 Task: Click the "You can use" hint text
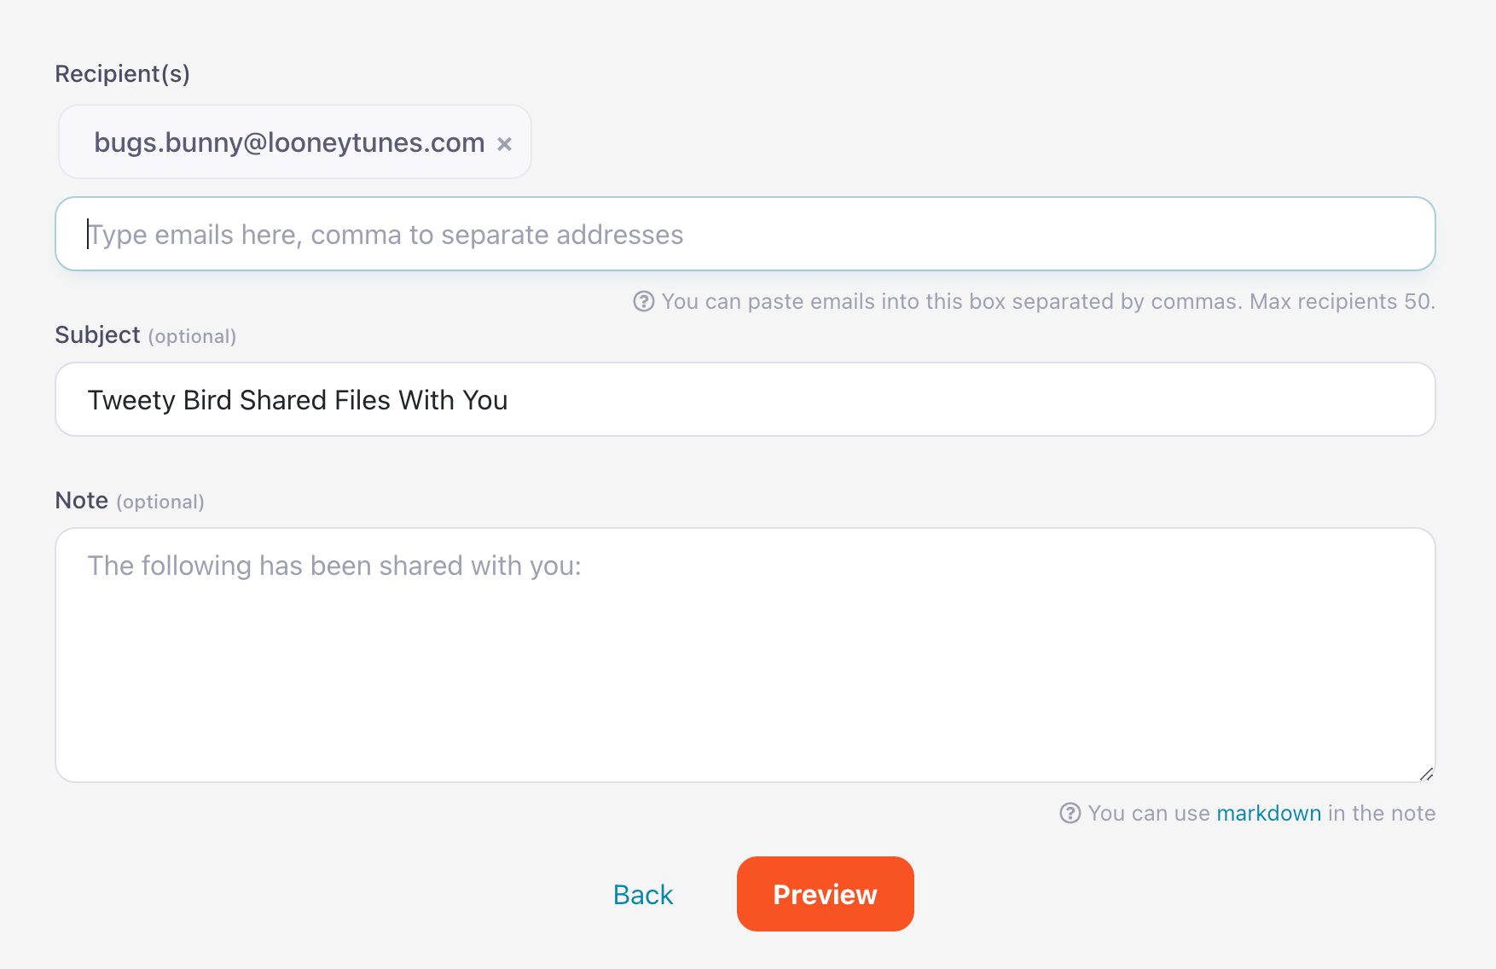click(1149, 813)
